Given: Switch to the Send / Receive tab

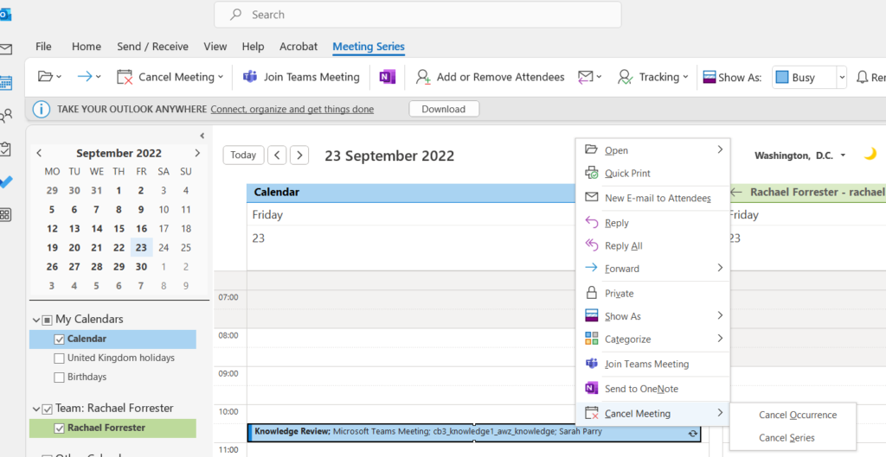Looking at the screenshot, I should (x=152, y=47).
